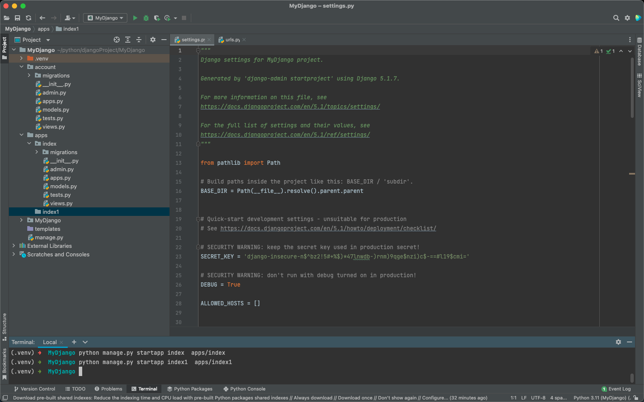
Task: Hide the Project panel with minus icon
Action: (x=164, y=40)
